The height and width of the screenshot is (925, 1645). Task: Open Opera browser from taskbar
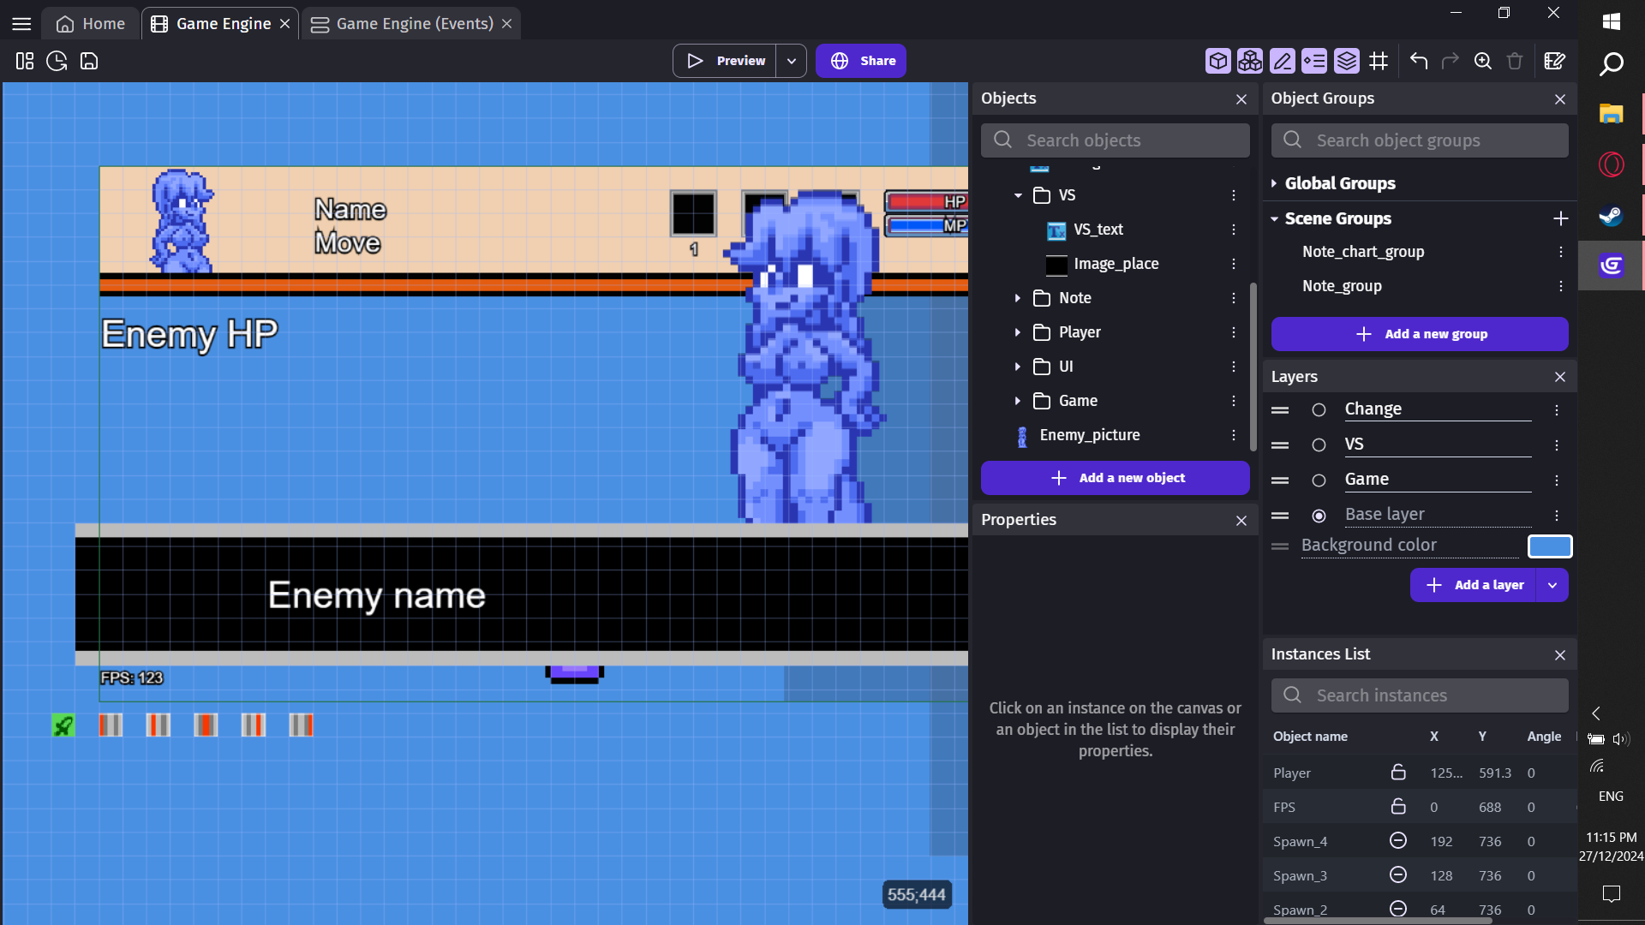pos(1612,164)
